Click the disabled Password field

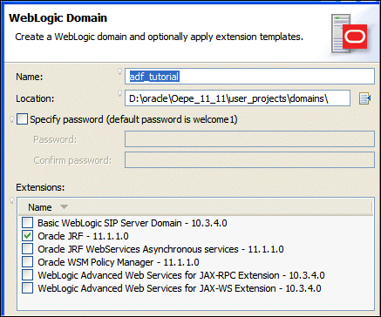(x=249, y=139)
